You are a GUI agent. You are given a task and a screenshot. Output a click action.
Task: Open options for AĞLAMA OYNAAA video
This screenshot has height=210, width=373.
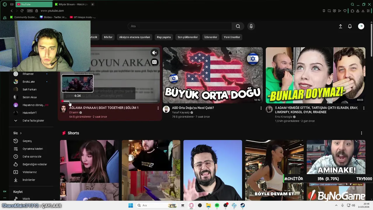tap(158, 108)
